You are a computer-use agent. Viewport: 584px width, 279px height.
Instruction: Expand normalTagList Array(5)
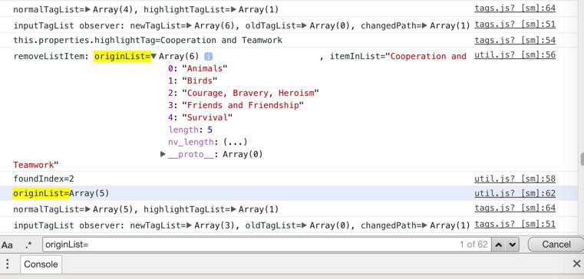(x=88, y=209)
